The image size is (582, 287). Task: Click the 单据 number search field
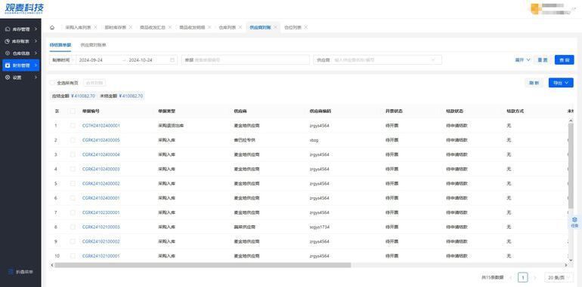(x=246, y=60)
